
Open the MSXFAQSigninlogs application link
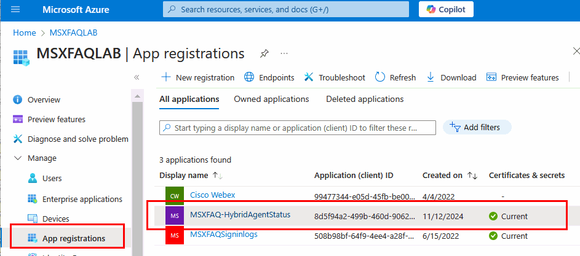224,234
